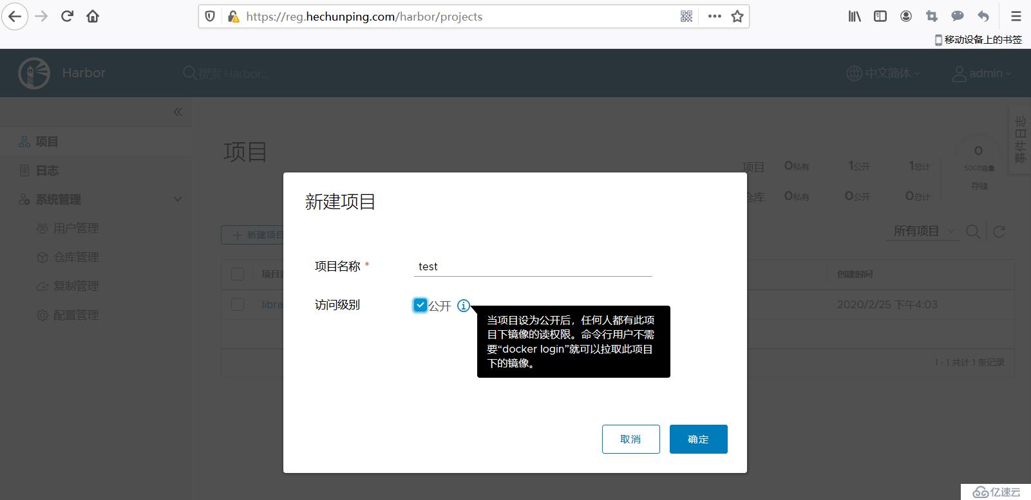Open the chat bubble toolbar icon

click(958, 17)
